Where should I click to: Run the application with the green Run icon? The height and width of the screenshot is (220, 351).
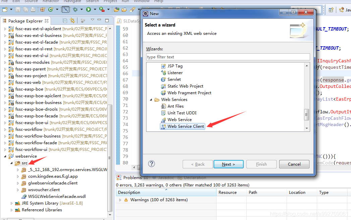tap(88, 9)
